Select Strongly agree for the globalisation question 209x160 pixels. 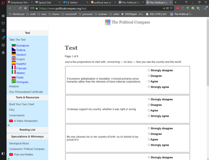149,87
